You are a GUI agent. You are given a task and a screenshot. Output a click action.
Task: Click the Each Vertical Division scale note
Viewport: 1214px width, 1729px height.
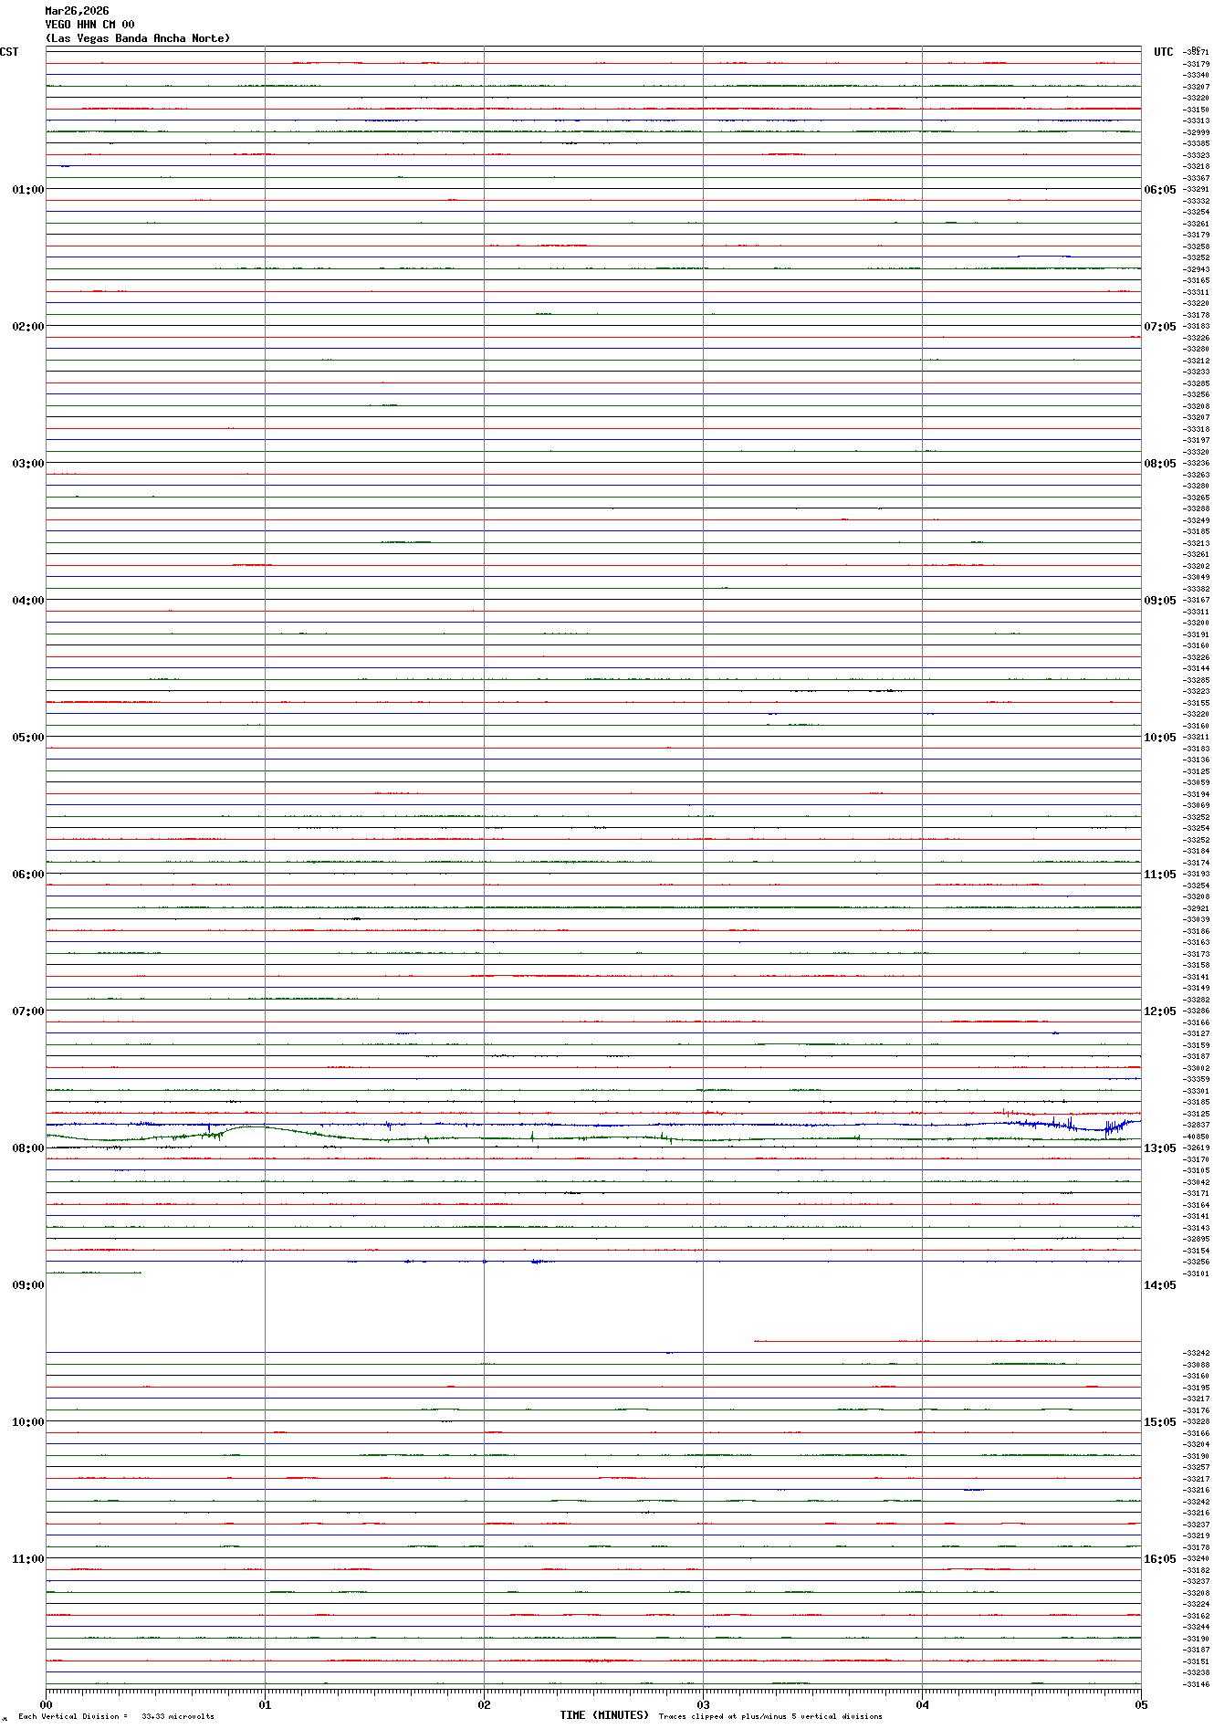point(116,1716)
